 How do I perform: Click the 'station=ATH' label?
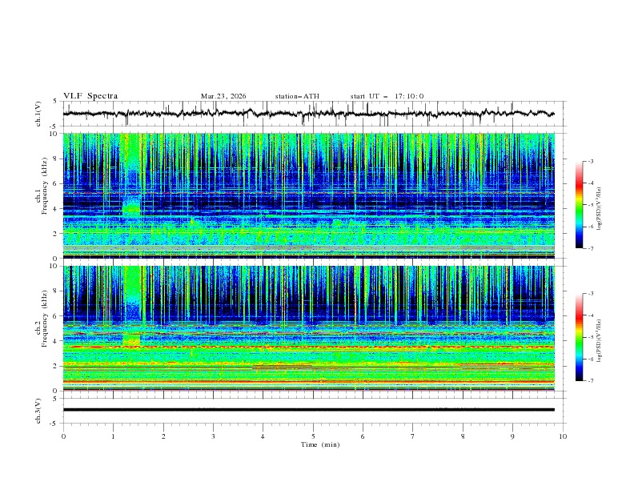[297, 96]
